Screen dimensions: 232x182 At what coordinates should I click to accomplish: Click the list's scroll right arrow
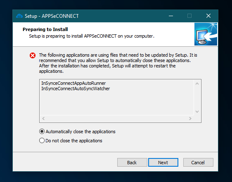pyautogui.click(x=190, y=118)
